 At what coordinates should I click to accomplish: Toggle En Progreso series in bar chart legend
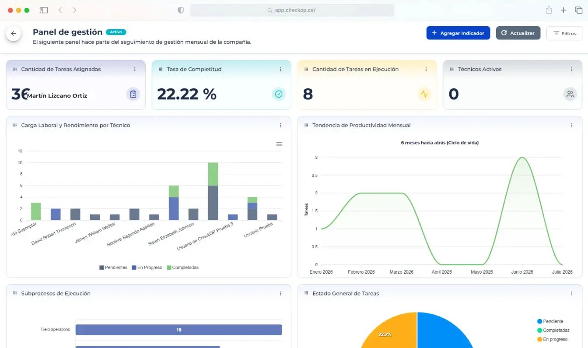pos(147,267)
